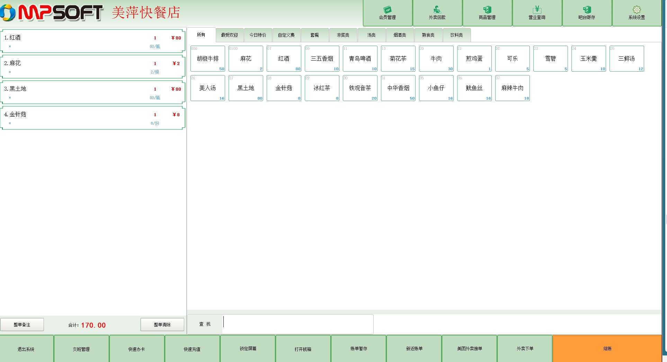
Task: Open 美团外卖接单 order receiving
Action: tap(469, 349)
